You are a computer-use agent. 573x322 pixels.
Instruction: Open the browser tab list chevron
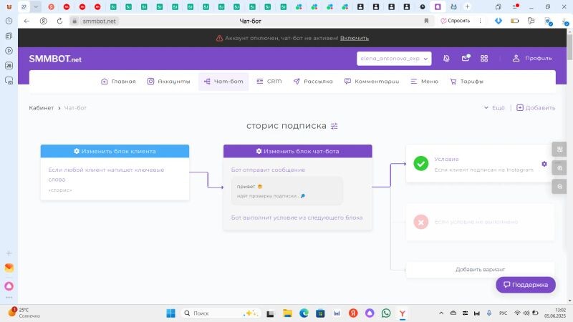37,6
